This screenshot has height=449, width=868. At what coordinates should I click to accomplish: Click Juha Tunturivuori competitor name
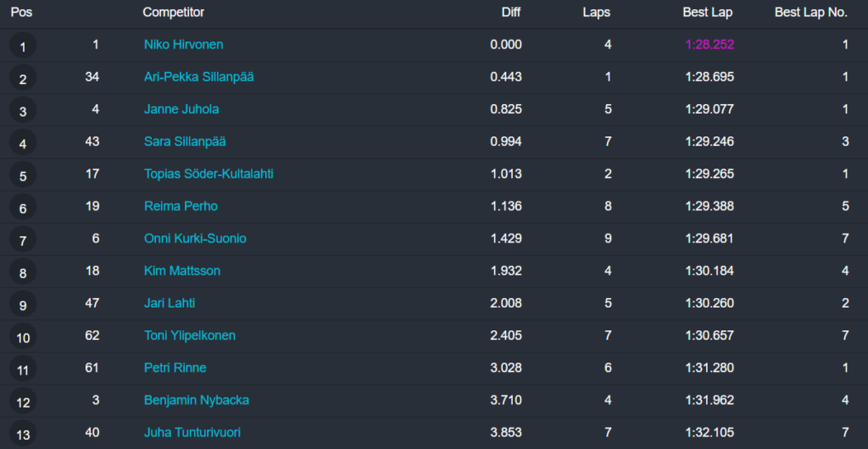pos(192,433)
